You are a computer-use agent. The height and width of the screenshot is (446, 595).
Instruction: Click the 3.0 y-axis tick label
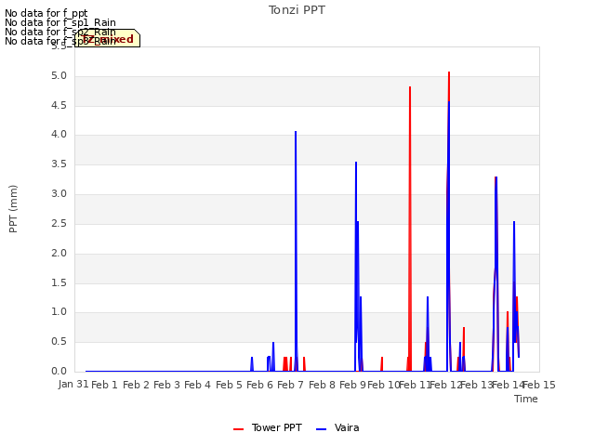pyautogui.click(x=59, y=194)
